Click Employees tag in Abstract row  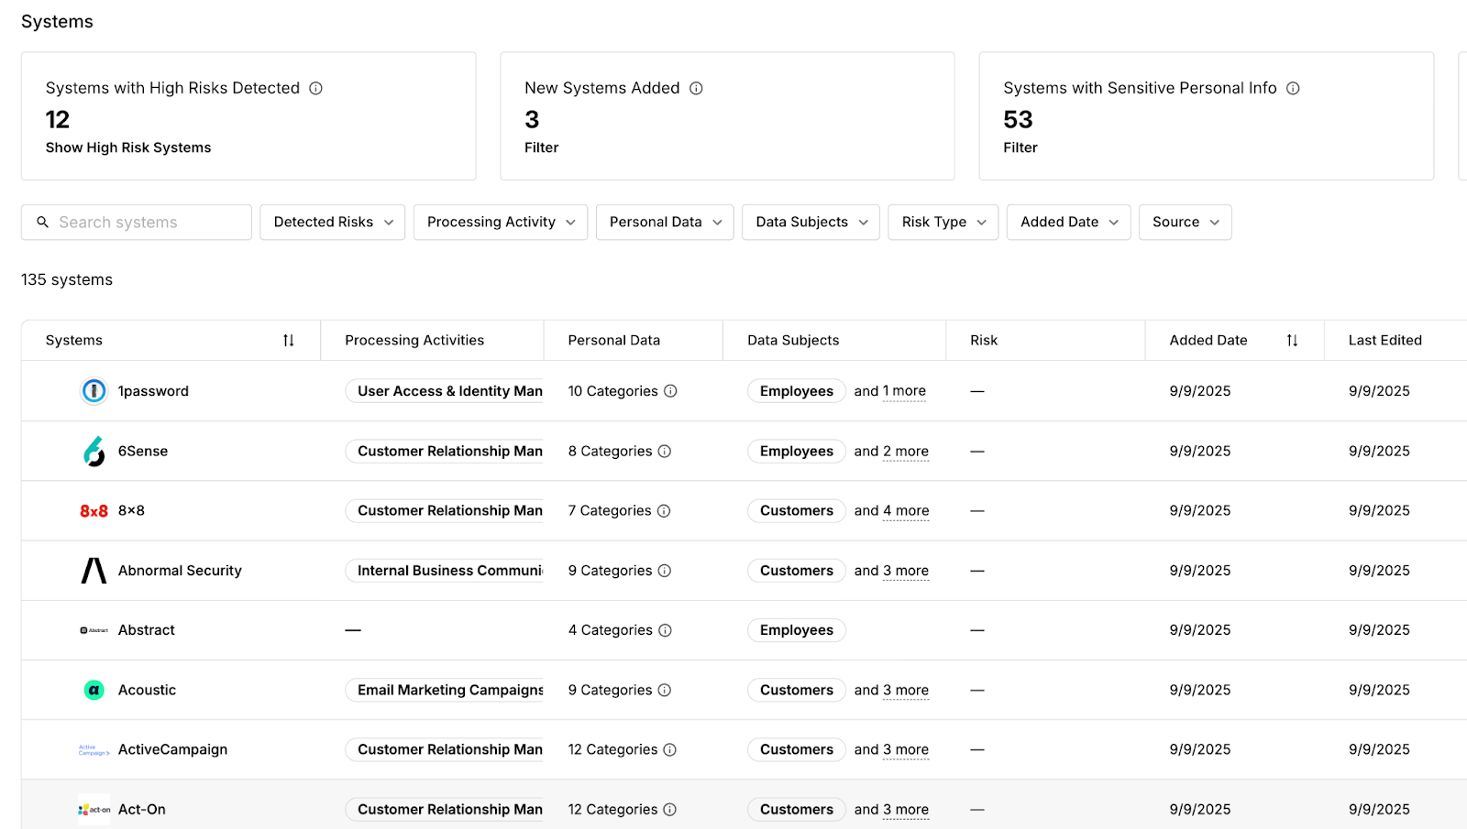click(x=797, y=630)
